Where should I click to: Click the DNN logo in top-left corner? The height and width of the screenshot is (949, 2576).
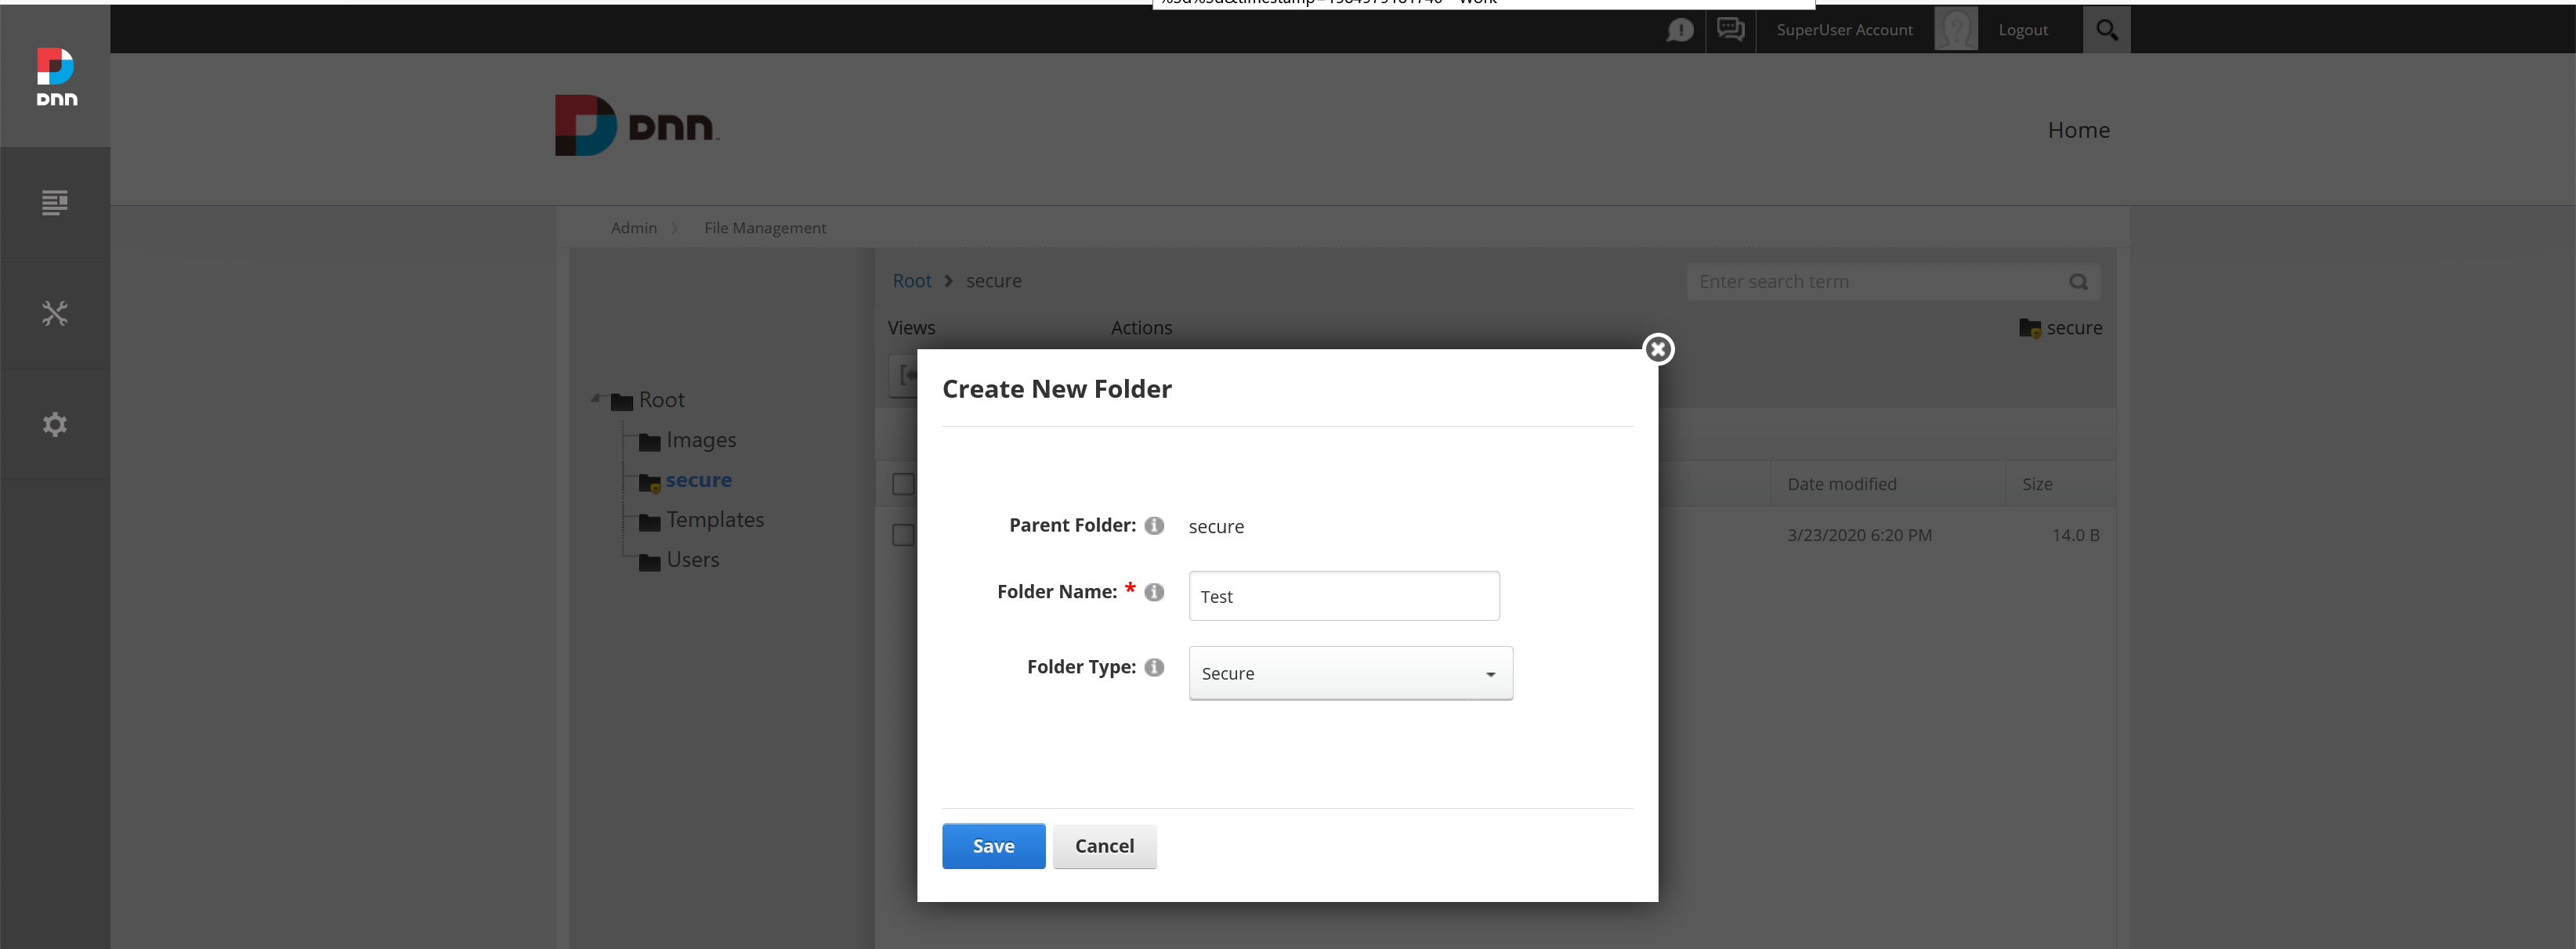55,77
